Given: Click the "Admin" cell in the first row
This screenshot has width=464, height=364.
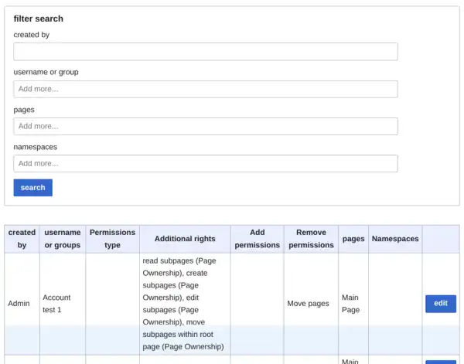Looking at the screenshot, I should pyautogui.click(x=19, y=304).
